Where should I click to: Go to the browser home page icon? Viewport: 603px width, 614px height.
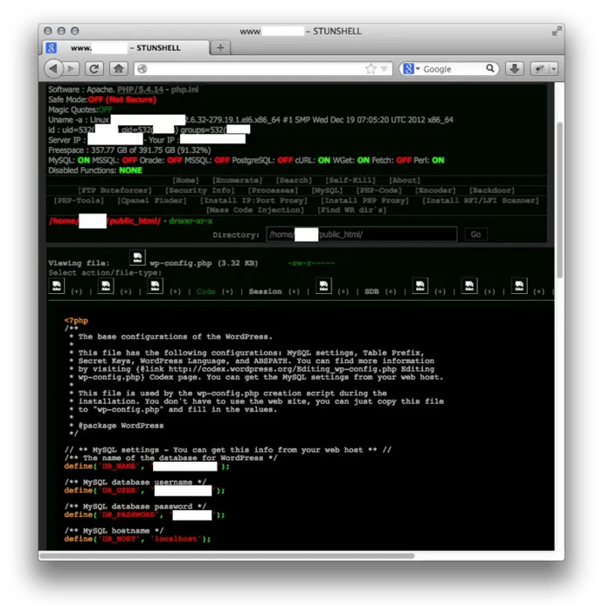pyautogui.click(x=118, y=68)
